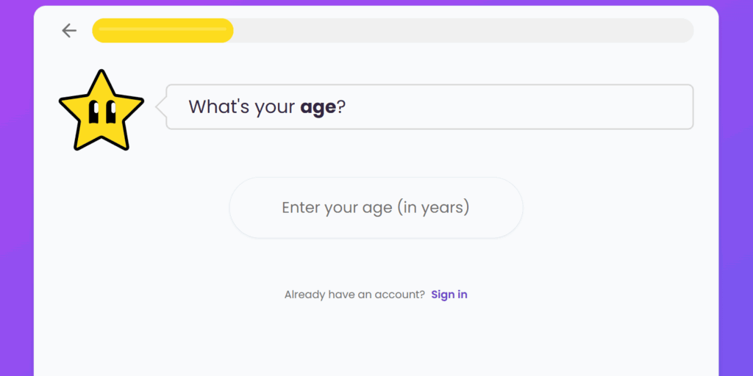Click the question mark after 'age'
753x376 pixels.
click(342, 107)
